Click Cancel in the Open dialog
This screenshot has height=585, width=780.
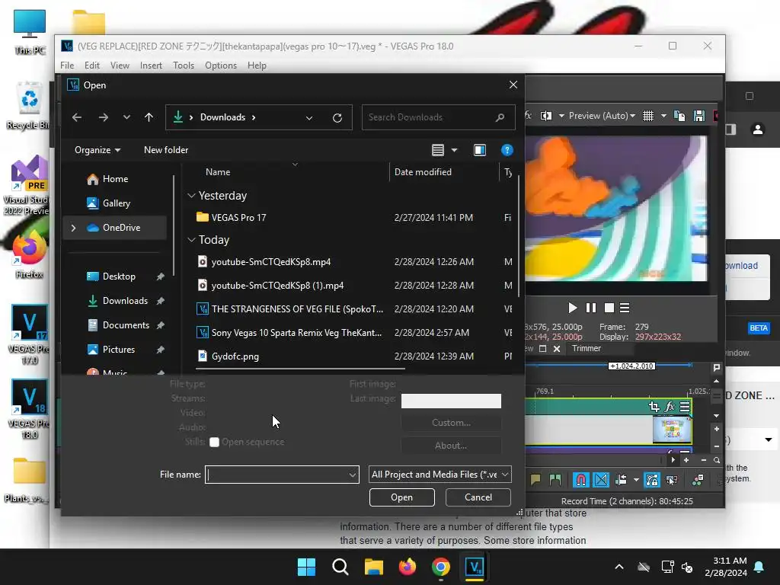(x=478, y=497)
